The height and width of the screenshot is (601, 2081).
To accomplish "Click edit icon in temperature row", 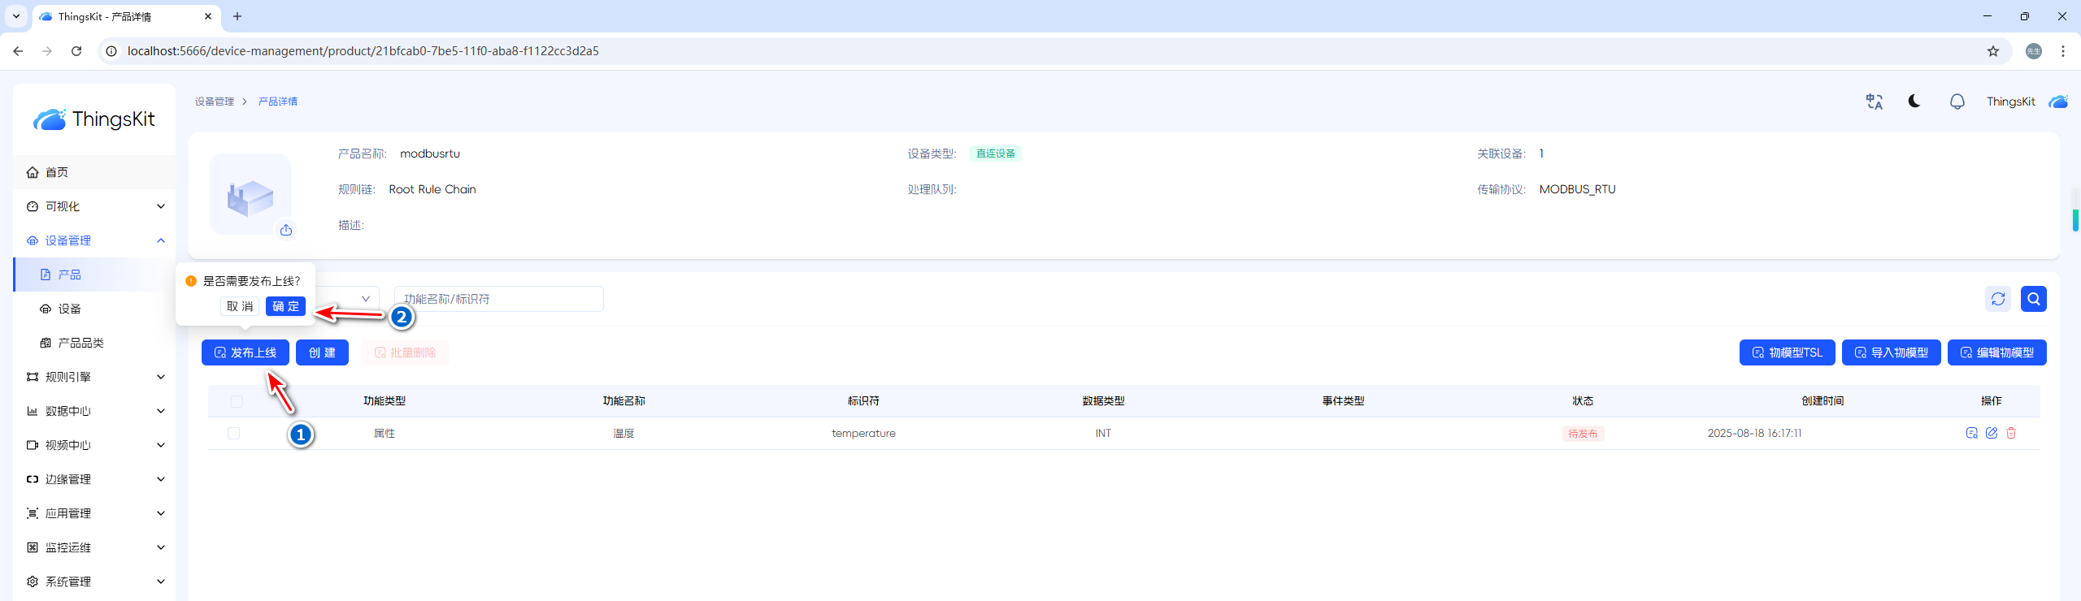I will click(1991, 434).
